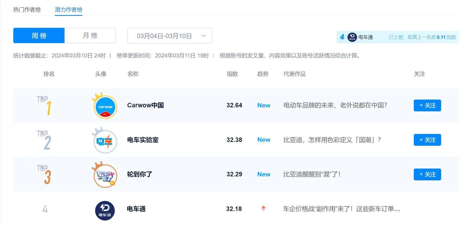Click index value 32.29
467x225 pixels.
(x=234, y=174)
